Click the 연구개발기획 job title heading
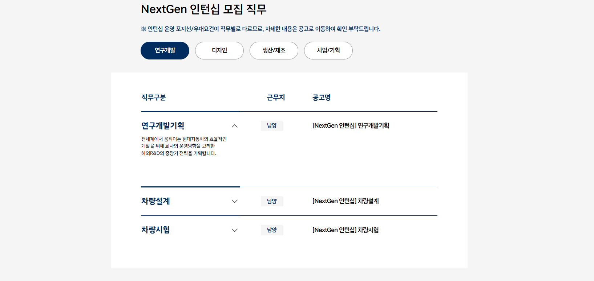594x281 pixels. pyautogui.click(x=162, y=125)
